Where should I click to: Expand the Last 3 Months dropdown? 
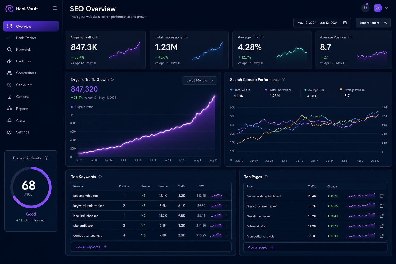coord(200,80)
